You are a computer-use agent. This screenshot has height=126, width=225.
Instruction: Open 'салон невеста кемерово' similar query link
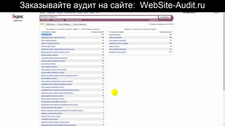117,41
